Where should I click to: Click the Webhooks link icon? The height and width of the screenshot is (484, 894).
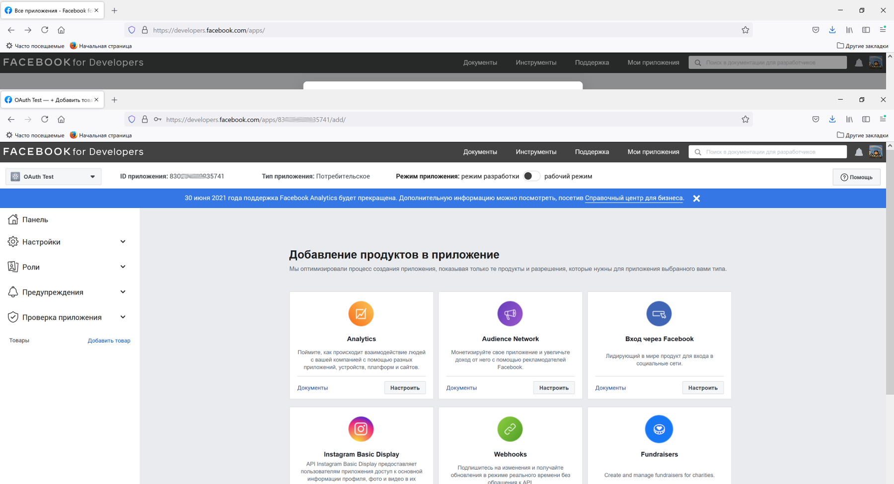tap(510, 429)
